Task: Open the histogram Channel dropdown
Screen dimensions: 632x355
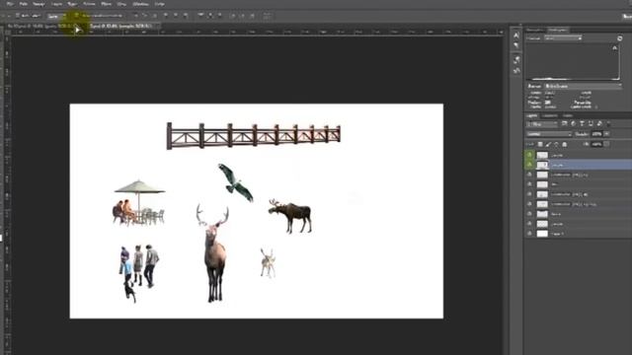Action: coord(563,38)
